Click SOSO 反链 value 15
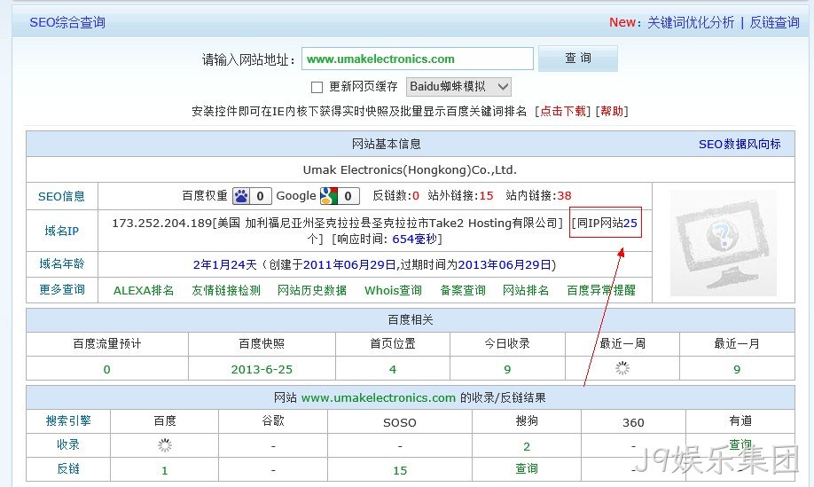The width and height of the screenshot is (814, 487). 400,470
